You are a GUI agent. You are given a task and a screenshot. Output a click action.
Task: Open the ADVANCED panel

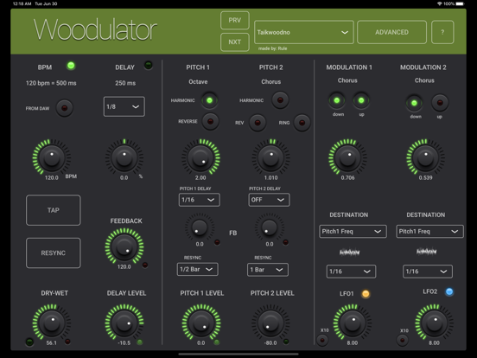pos(391,32)
